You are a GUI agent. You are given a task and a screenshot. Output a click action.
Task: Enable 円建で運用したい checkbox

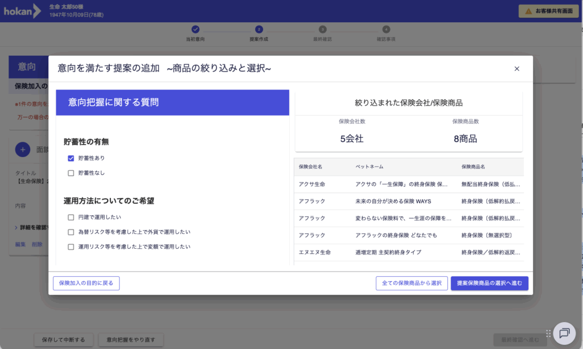pyautogui.click(x=71, y=217)
